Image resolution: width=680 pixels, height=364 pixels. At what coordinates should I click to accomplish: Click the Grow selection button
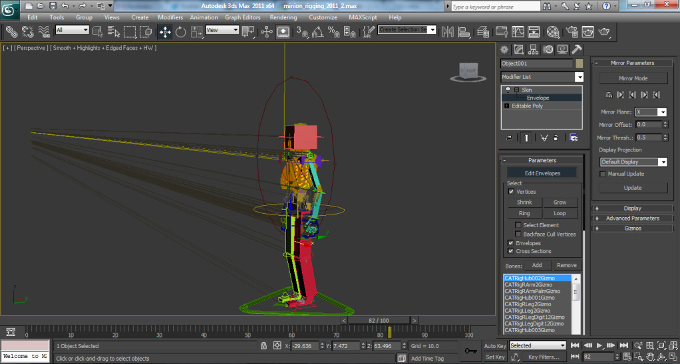click(x=560, y=202)
